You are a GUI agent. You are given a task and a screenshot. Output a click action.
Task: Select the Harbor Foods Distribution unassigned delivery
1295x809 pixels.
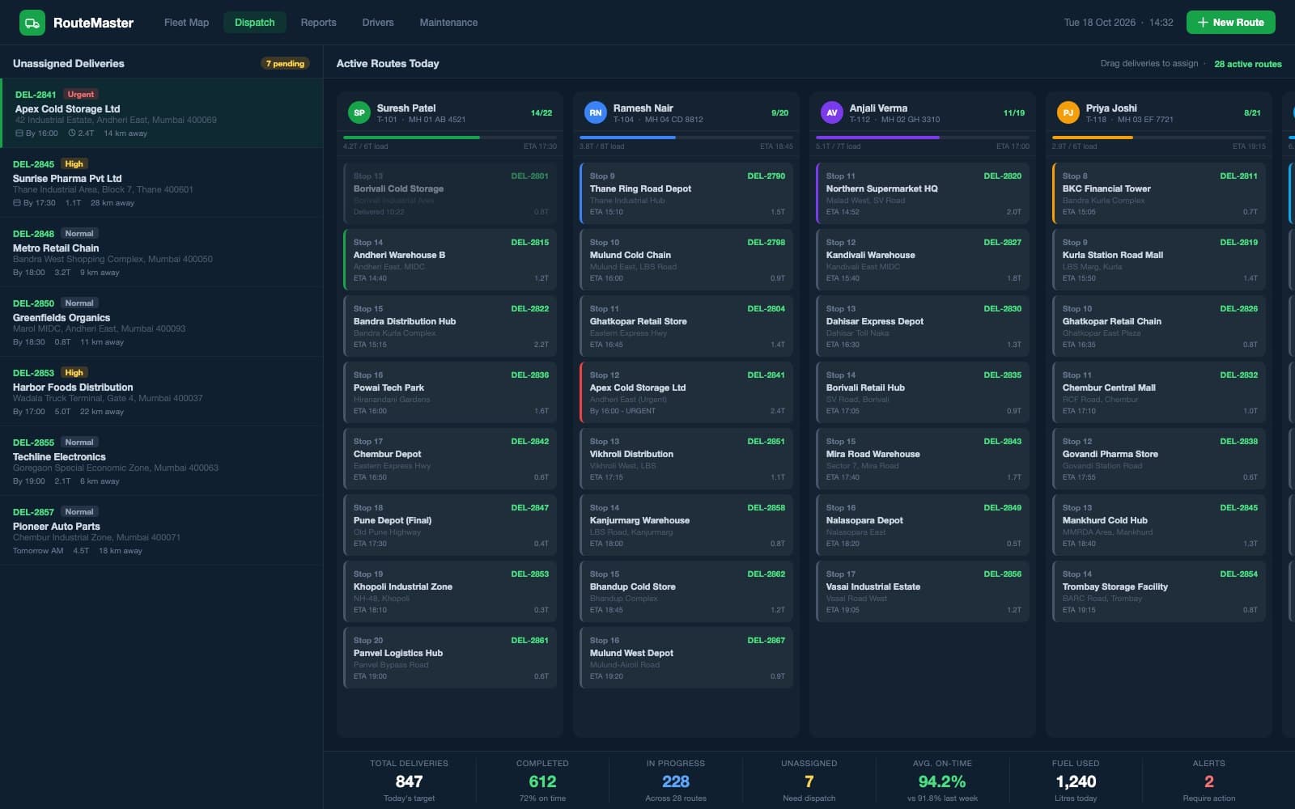[162, 392]
